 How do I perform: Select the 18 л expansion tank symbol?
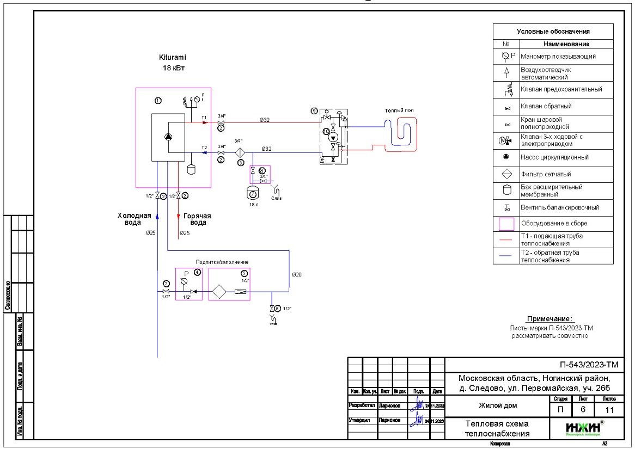point(252,192)
